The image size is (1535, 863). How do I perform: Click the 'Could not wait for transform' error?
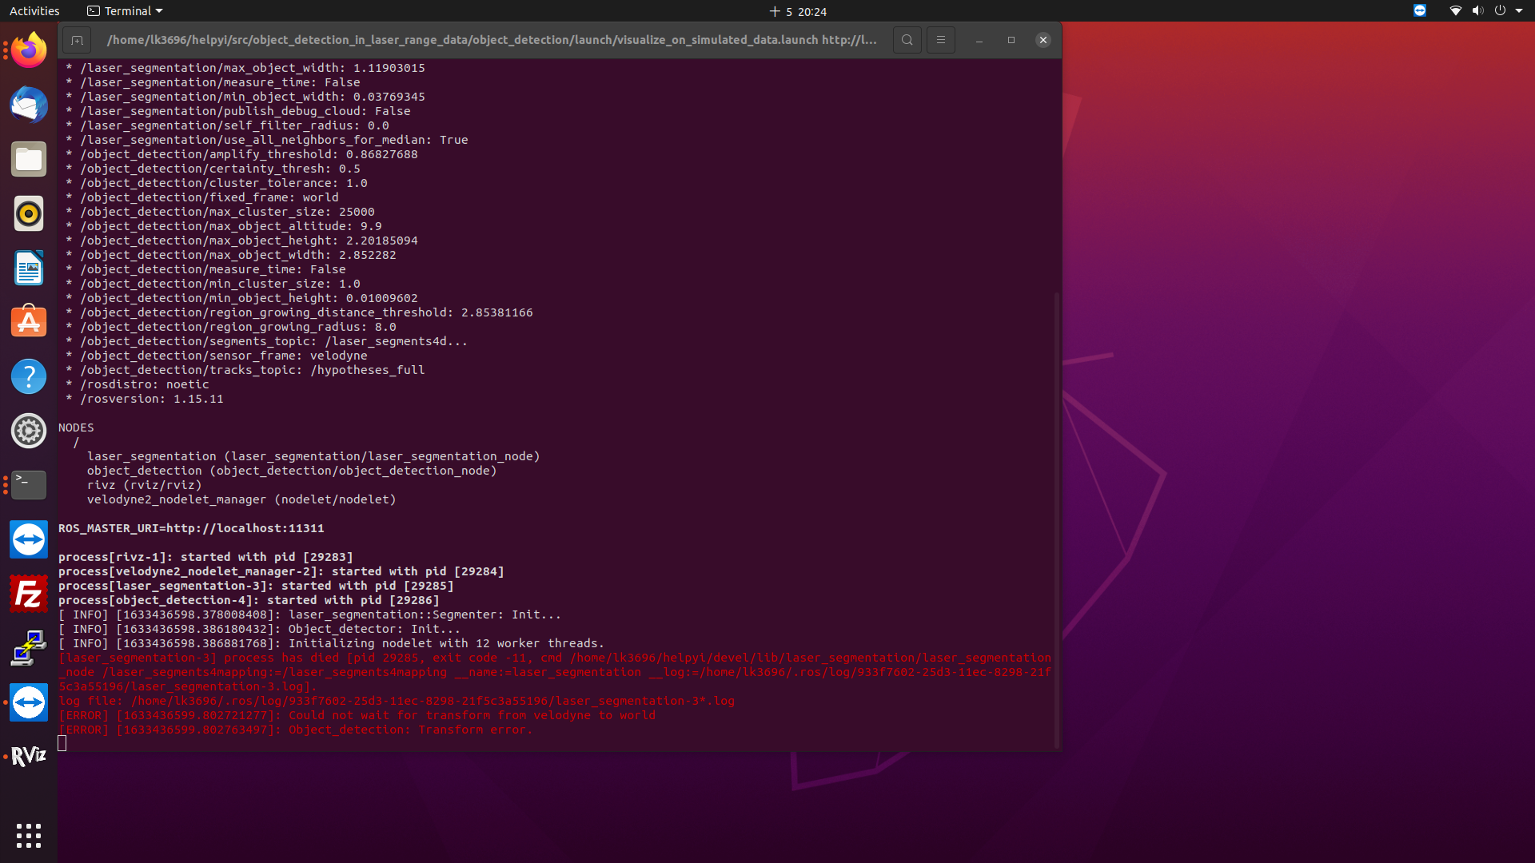coord(357,715)
